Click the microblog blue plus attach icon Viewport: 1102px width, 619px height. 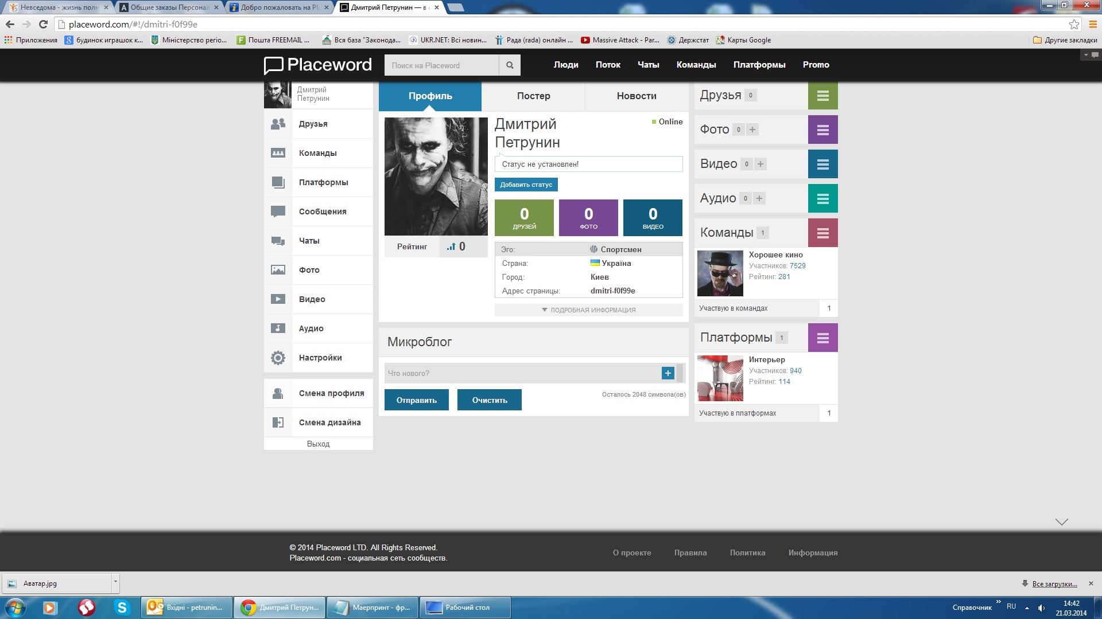click(668, 373)
